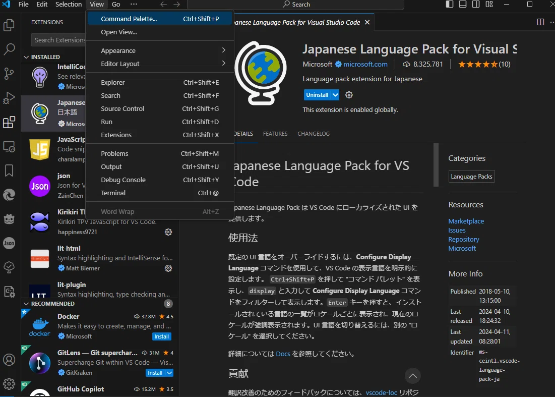Click the split editor icon
555x397 pixels.
tap(540, 22)
